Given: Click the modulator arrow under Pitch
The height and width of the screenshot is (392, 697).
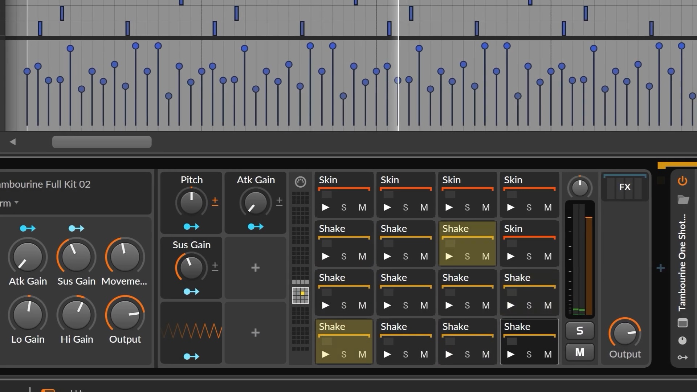Looking at the screenshot, I should click(191, 227).
